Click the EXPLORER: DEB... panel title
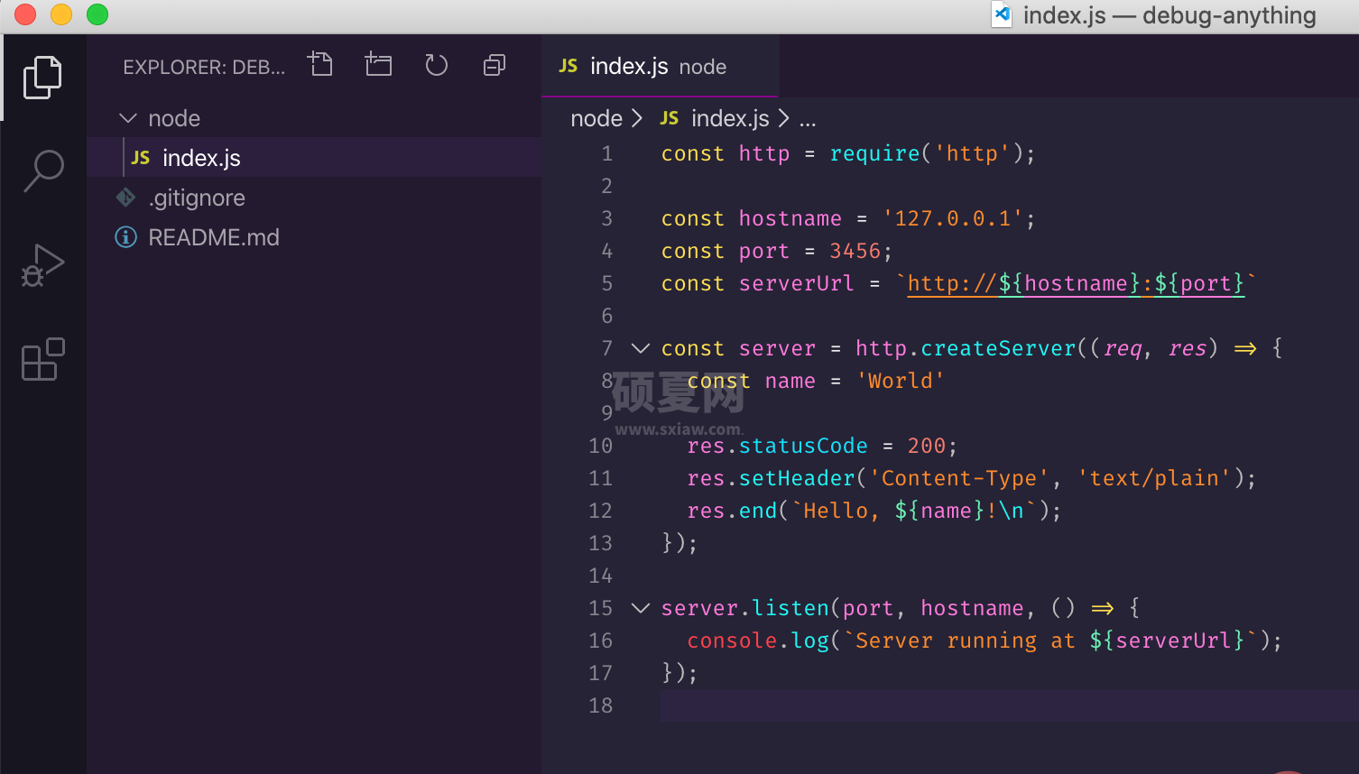This screenshot has height=774, width=1359. click(204, 67)
